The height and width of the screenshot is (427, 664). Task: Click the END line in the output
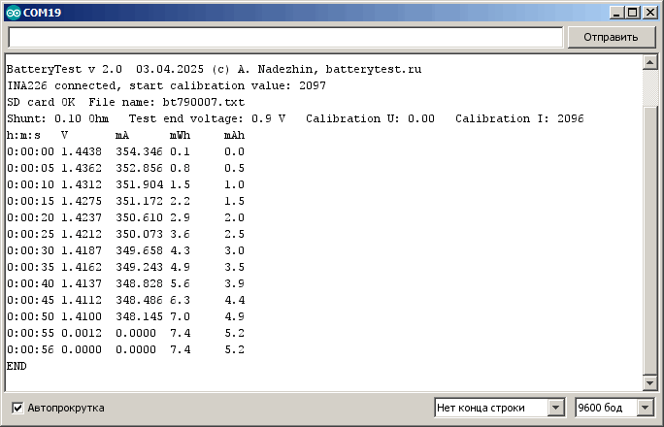[17, 366]
